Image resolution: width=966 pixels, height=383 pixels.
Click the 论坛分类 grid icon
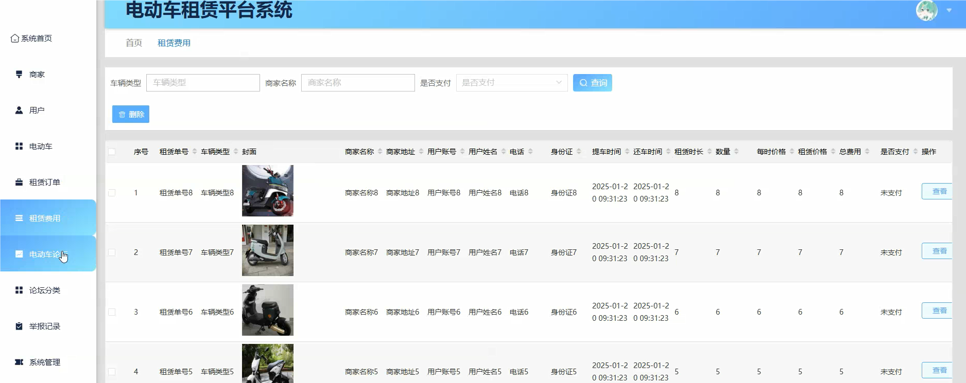click(19, 290)
